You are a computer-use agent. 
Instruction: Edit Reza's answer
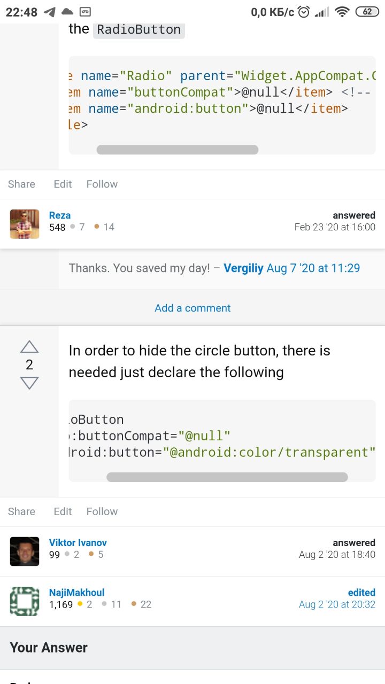point(63,184)
